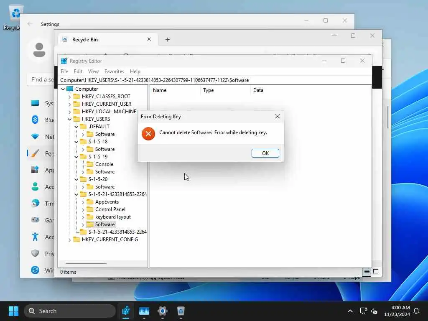428x321 pixels.
Task: Open the Favorites menu in Registry Editor
Action: coord(114,71)
